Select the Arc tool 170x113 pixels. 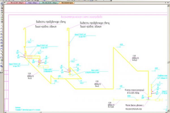click(1, 37)
